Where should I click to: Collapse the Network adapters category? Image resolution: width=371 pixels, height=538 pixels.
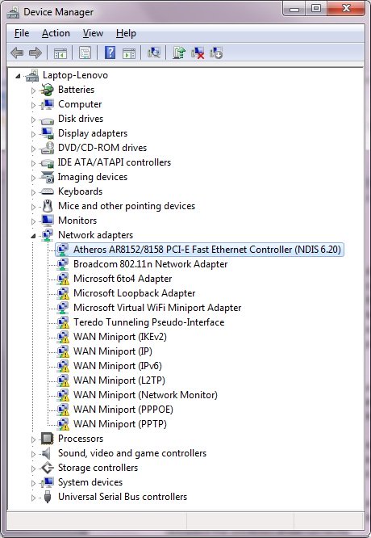[x=33, y=236]
